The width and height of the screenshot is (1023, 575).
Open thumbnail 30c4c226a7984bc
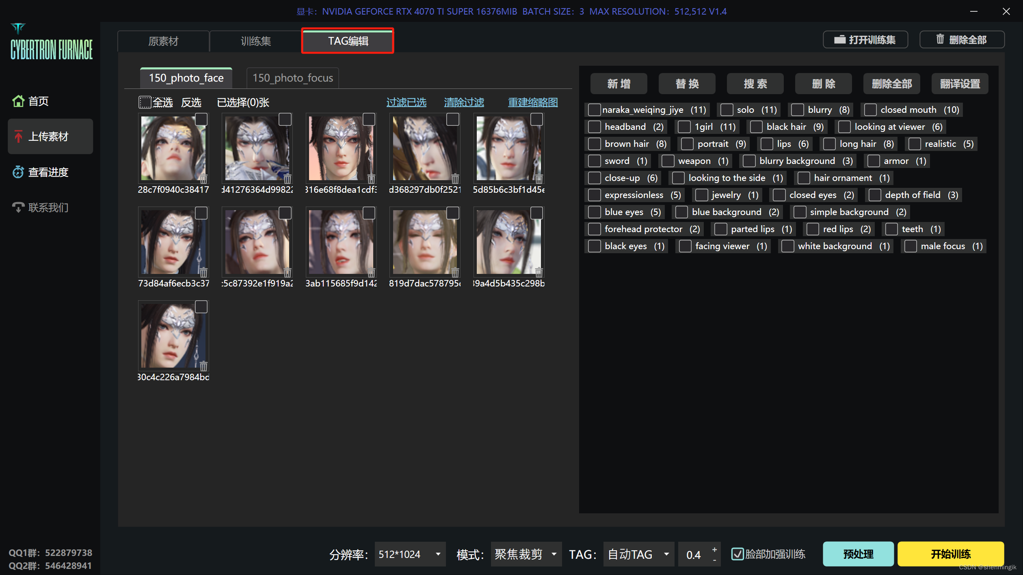click(x=173, y=336)
